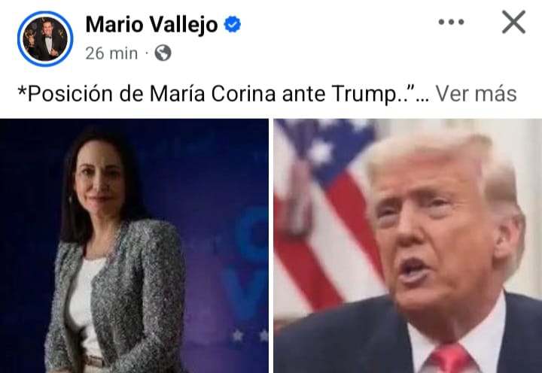The height and width of the screenshot is (373, 542).
Task: Click the globe public-audience icon
Action: tap(163, 53)
